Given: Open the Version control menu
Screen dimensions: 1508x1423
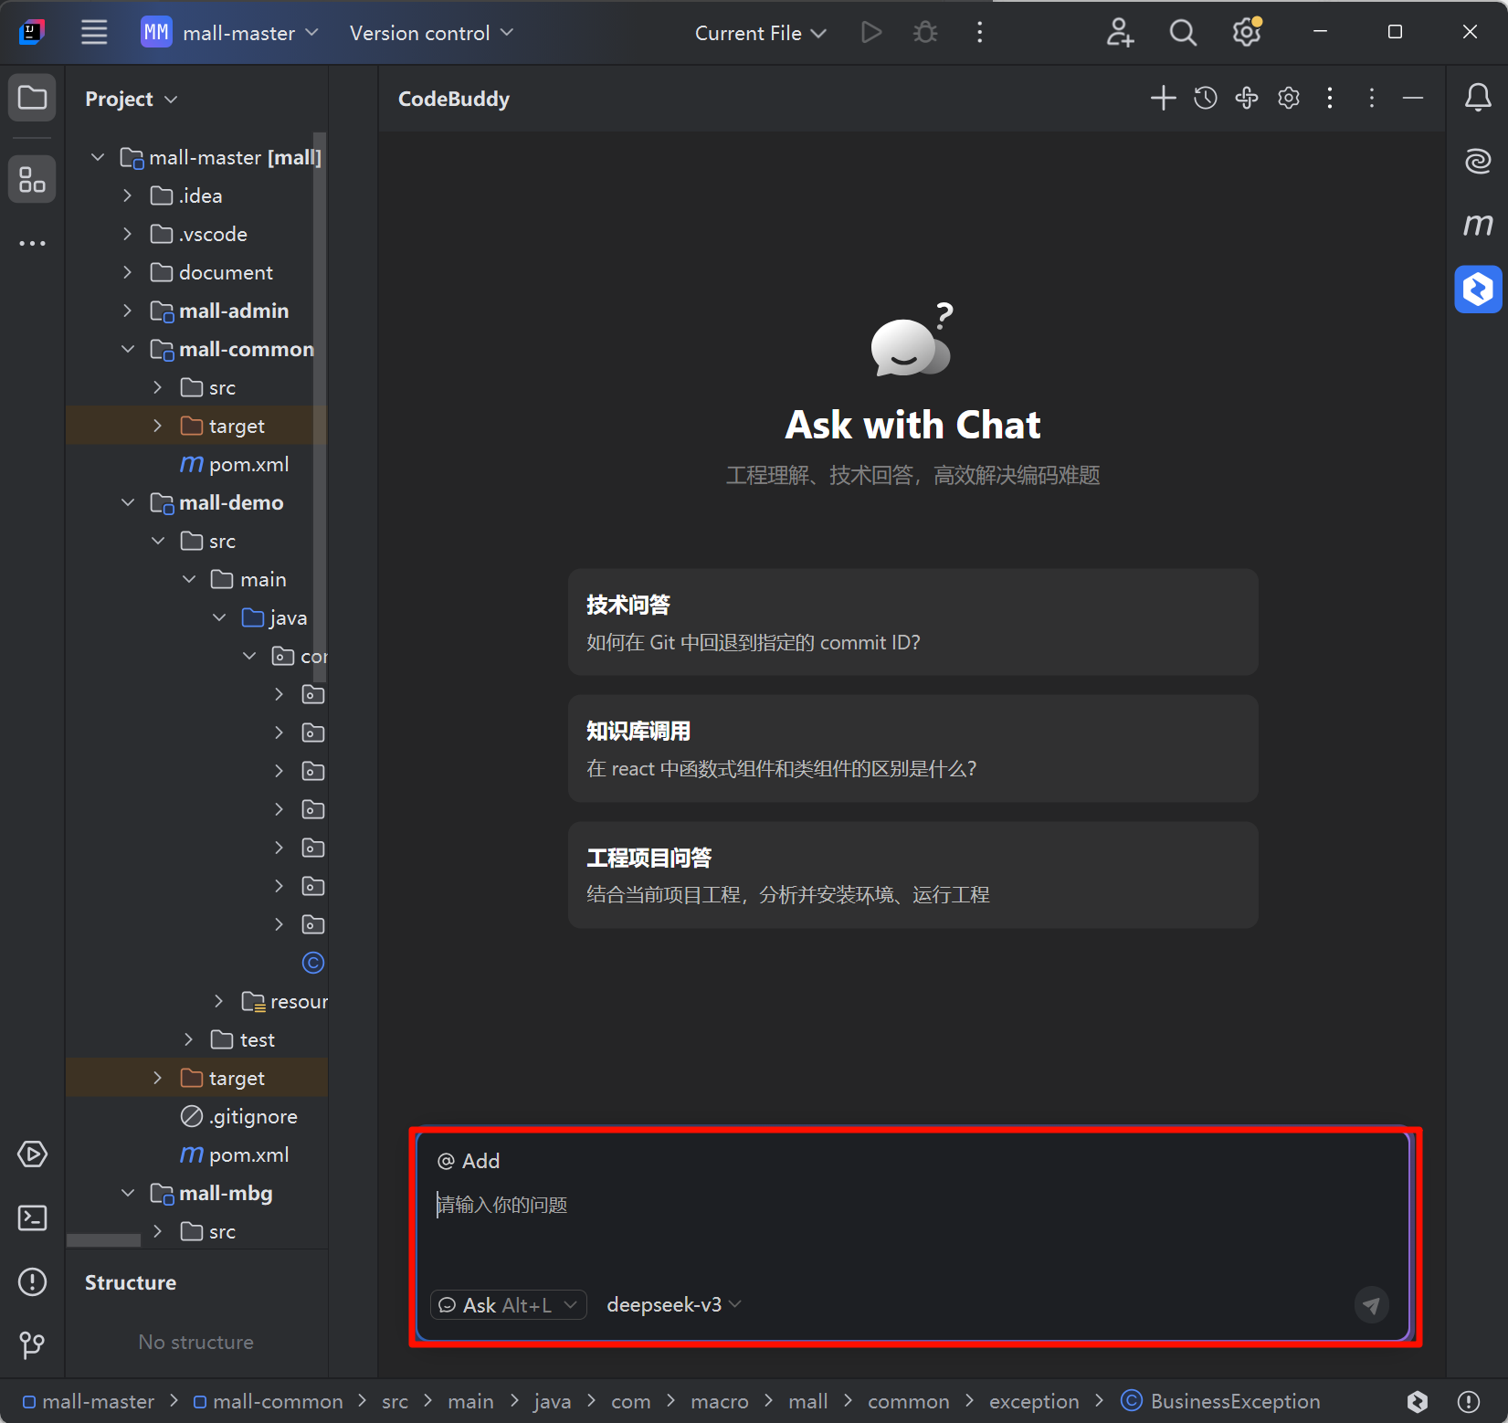Looking at the screenshot, I should coord(431,33).
